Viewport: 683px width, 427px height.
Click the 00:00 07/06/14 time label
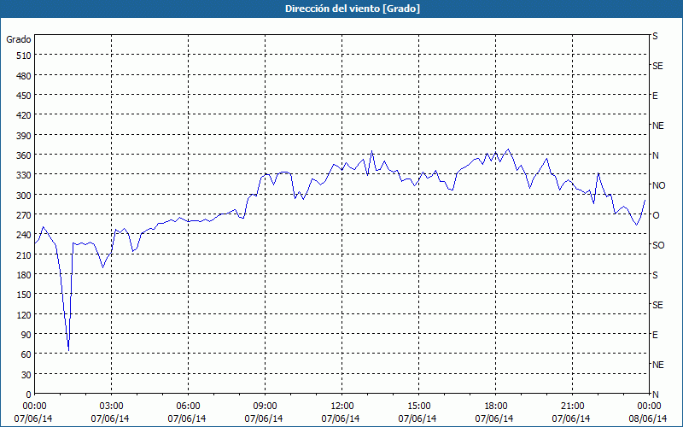pyautogui.click(x=33, y=412)
